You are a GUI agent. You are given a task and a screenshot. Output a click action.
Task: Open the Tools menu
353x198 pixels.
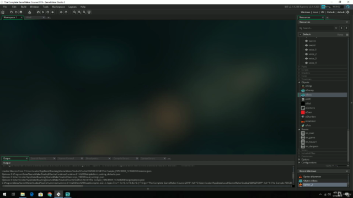[45, 7]
